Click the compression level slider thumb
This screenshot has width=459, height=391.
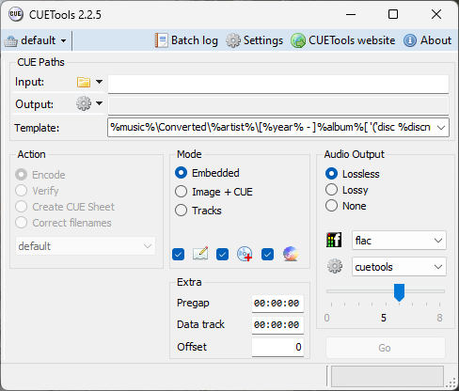tap(399, 292)
